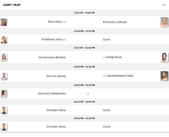This screenshot has height=137, width=169.
Task: Collapse the Court 1 W.UP section
Action: (164, 5)
